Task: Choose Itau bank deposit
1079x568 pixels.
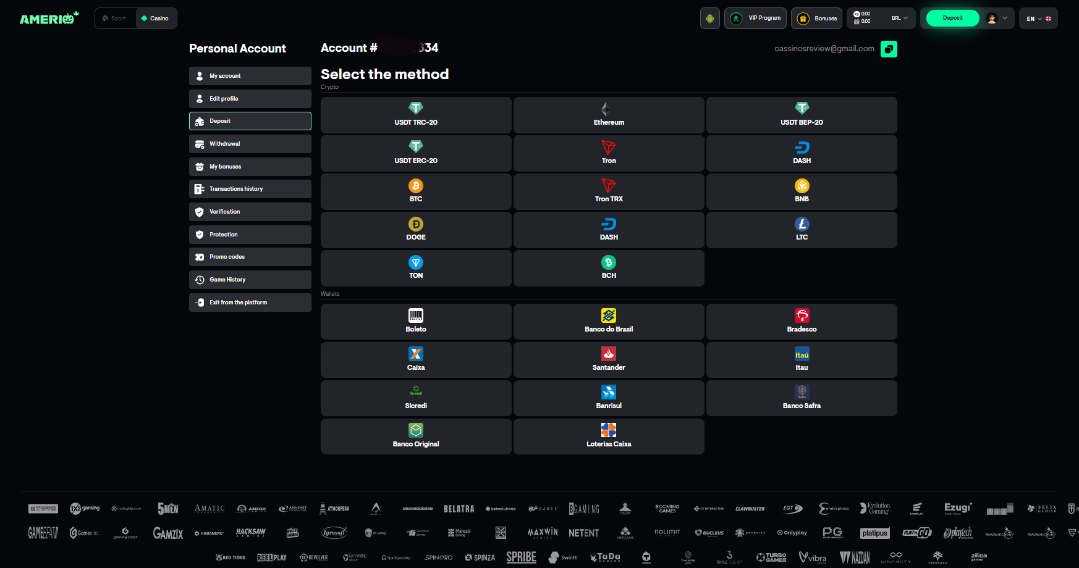Action: [x=802, y=360]
